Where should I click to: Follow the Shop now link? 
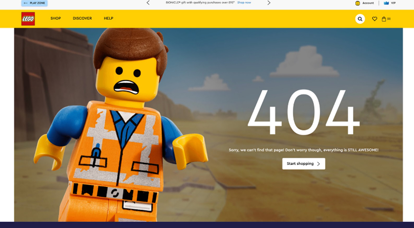244,2
